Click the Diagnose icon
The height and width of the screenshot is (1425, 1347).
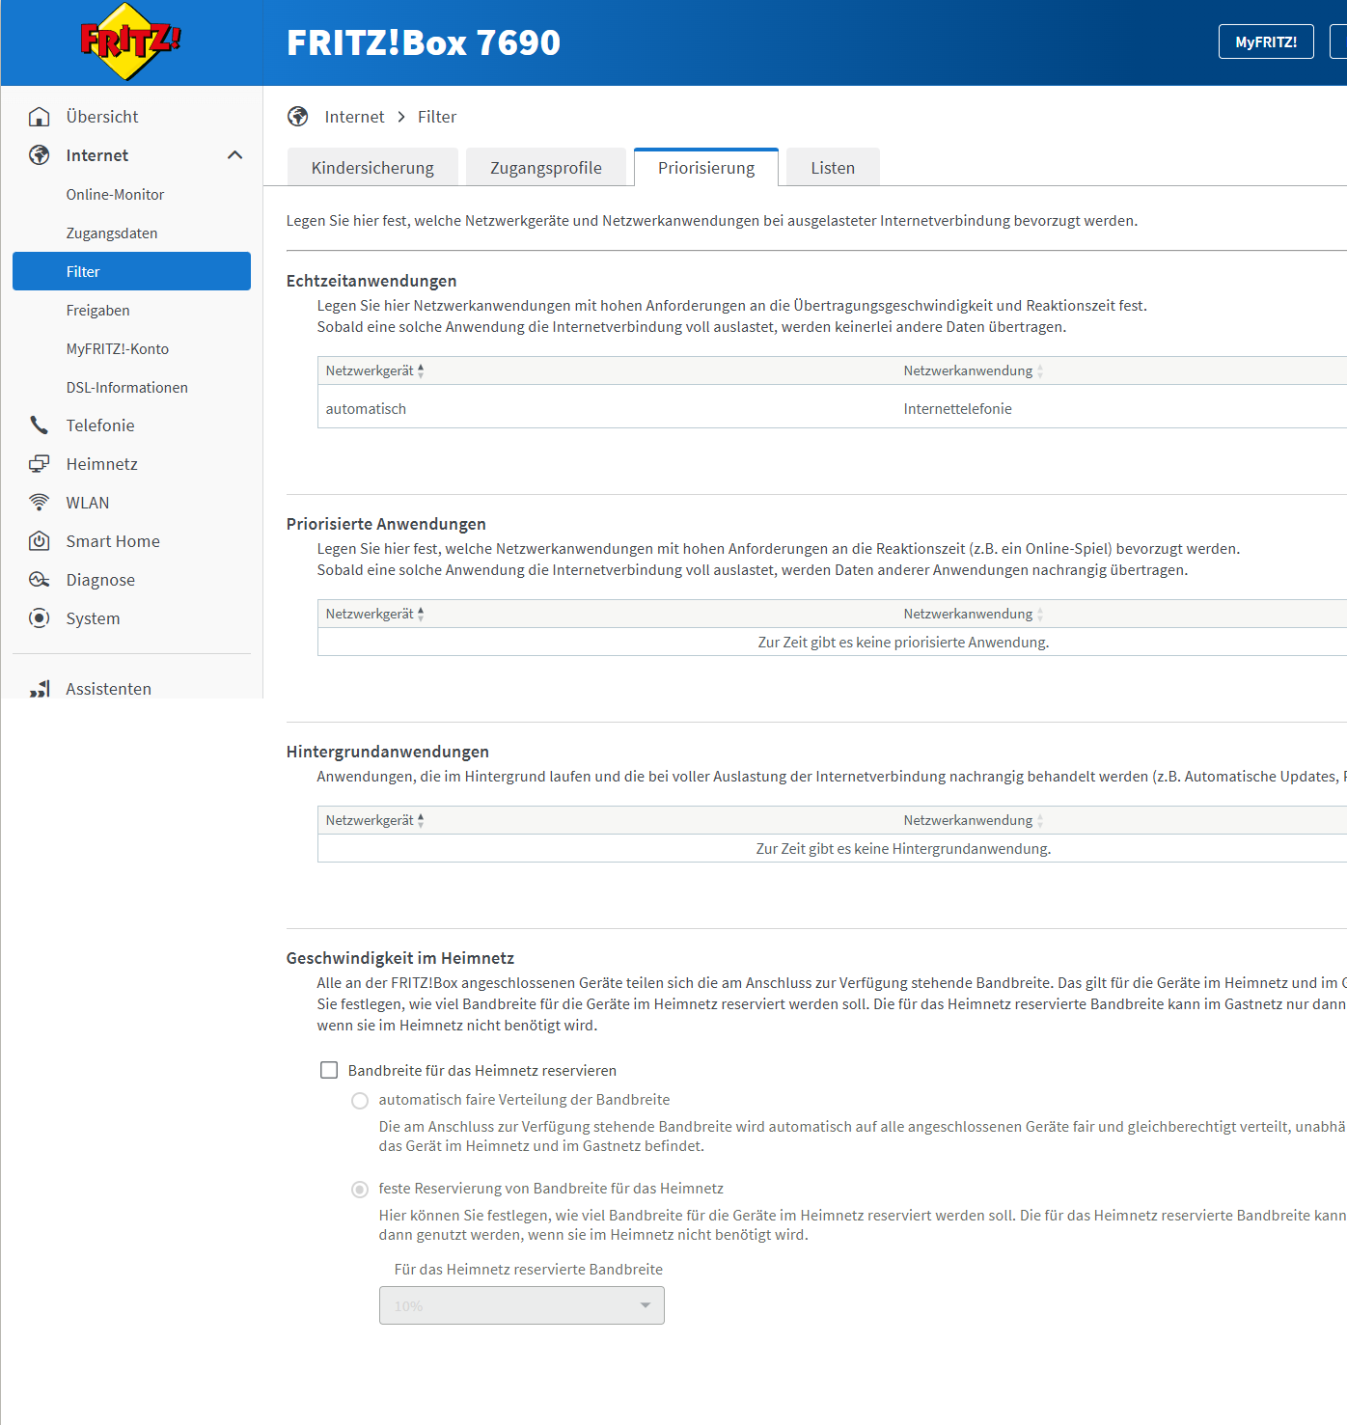pyautogui.click(x=40, y=580)
